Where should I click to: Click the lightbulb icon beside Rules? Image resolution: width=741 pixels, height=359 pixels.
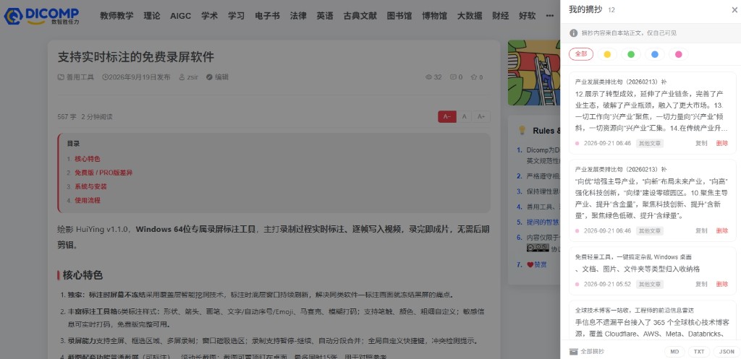[x=522, y=130]
